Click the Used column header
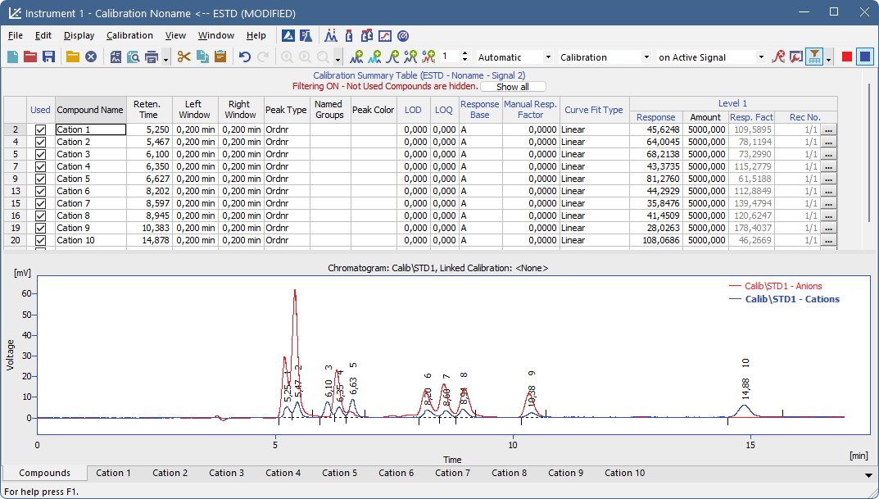 coord(40,110)
